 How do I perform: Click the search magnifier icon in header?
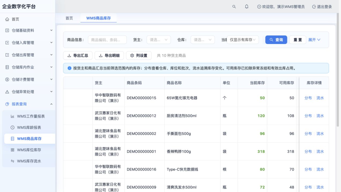pyautogui.click(x=234, y=7)
